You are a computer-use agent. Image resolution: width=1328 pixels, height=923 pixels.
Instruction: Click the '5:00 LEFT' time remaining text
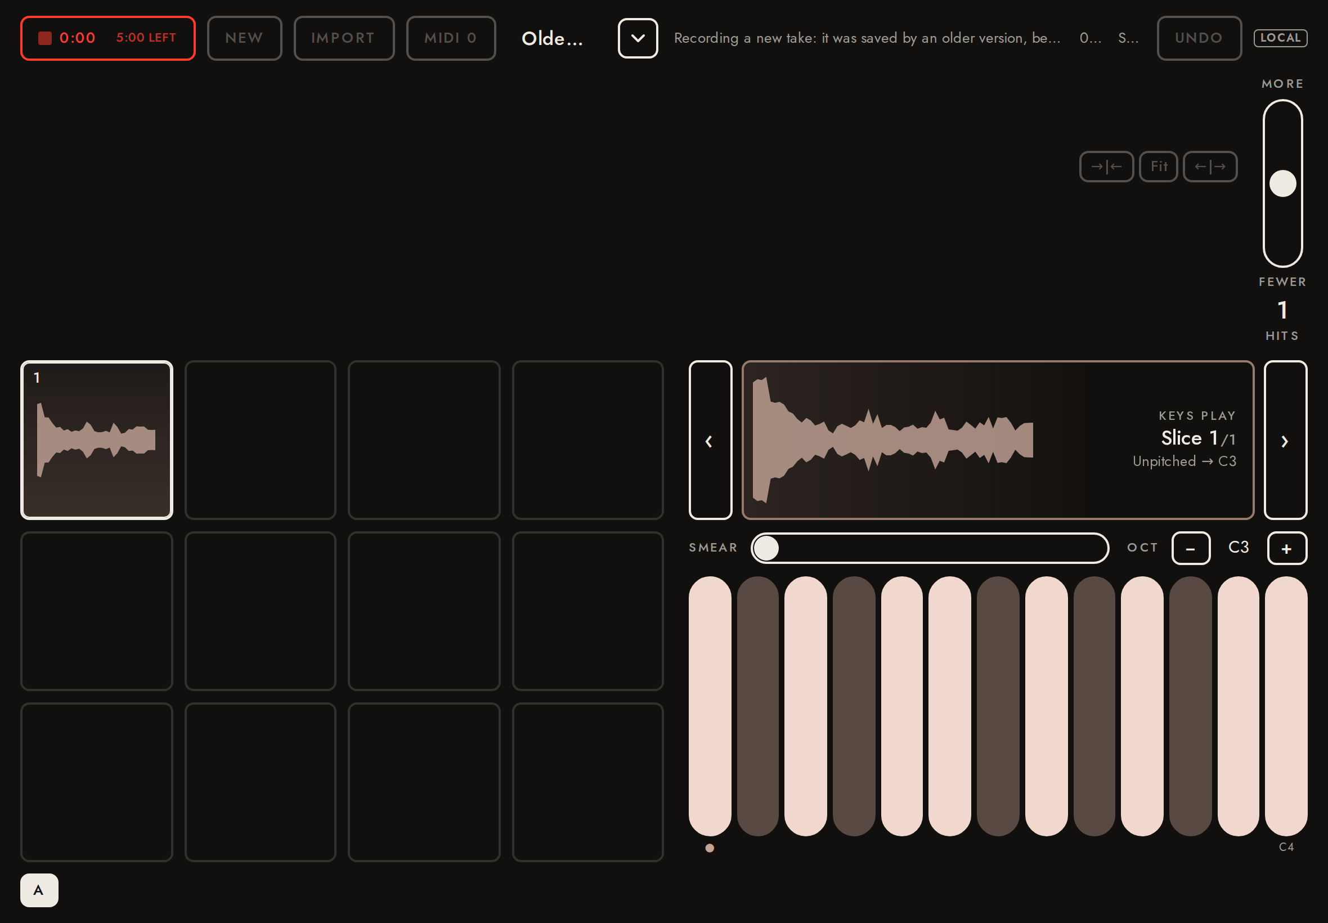pos(146,38)
